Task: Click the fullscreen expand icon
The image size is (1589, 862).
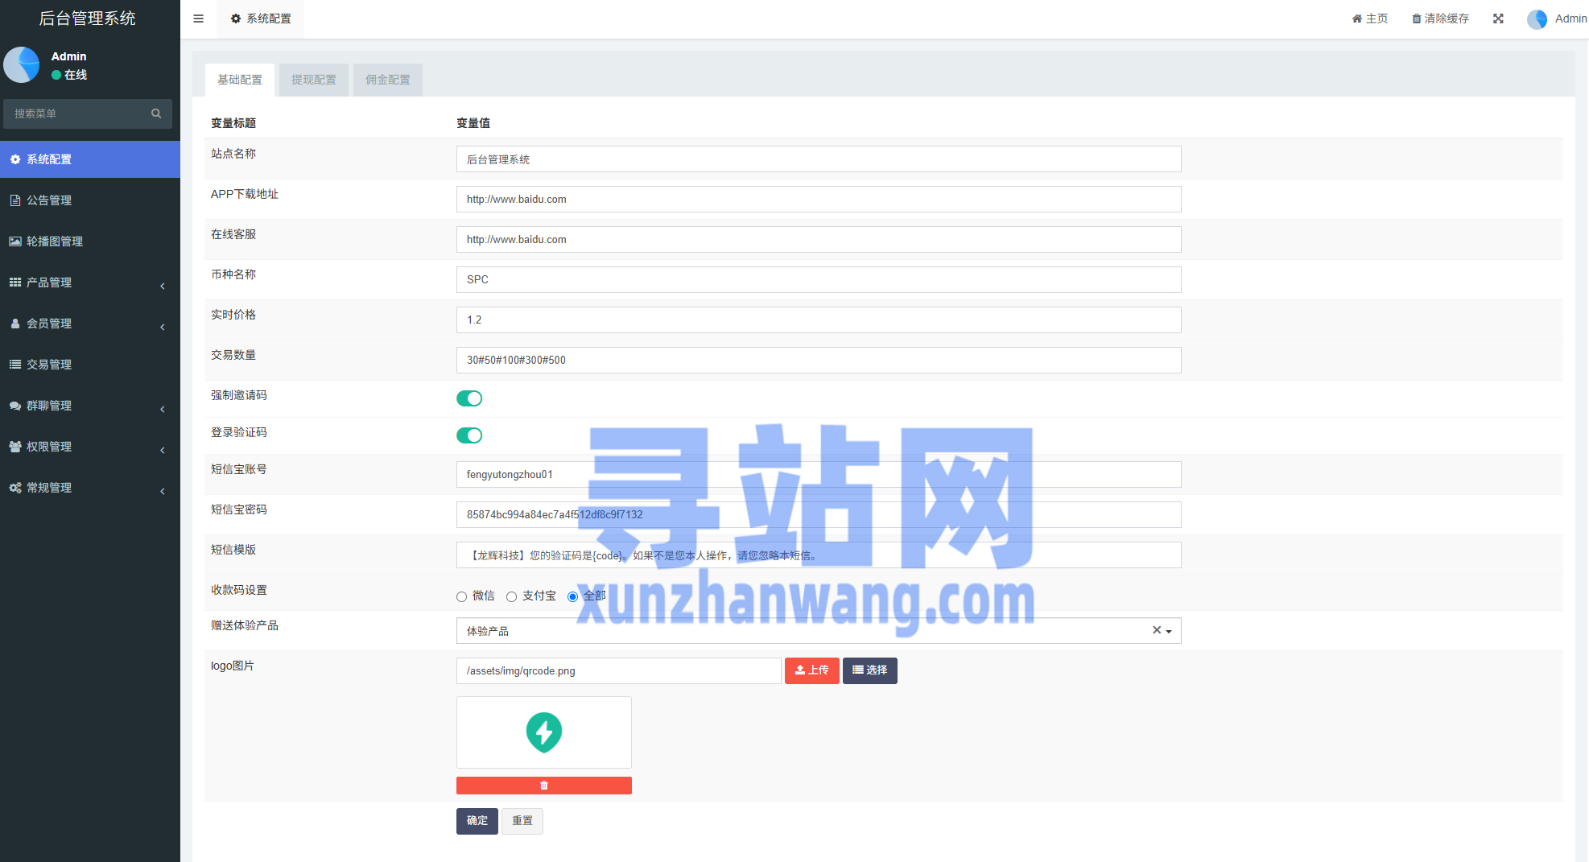Action: click(1498, 19)
